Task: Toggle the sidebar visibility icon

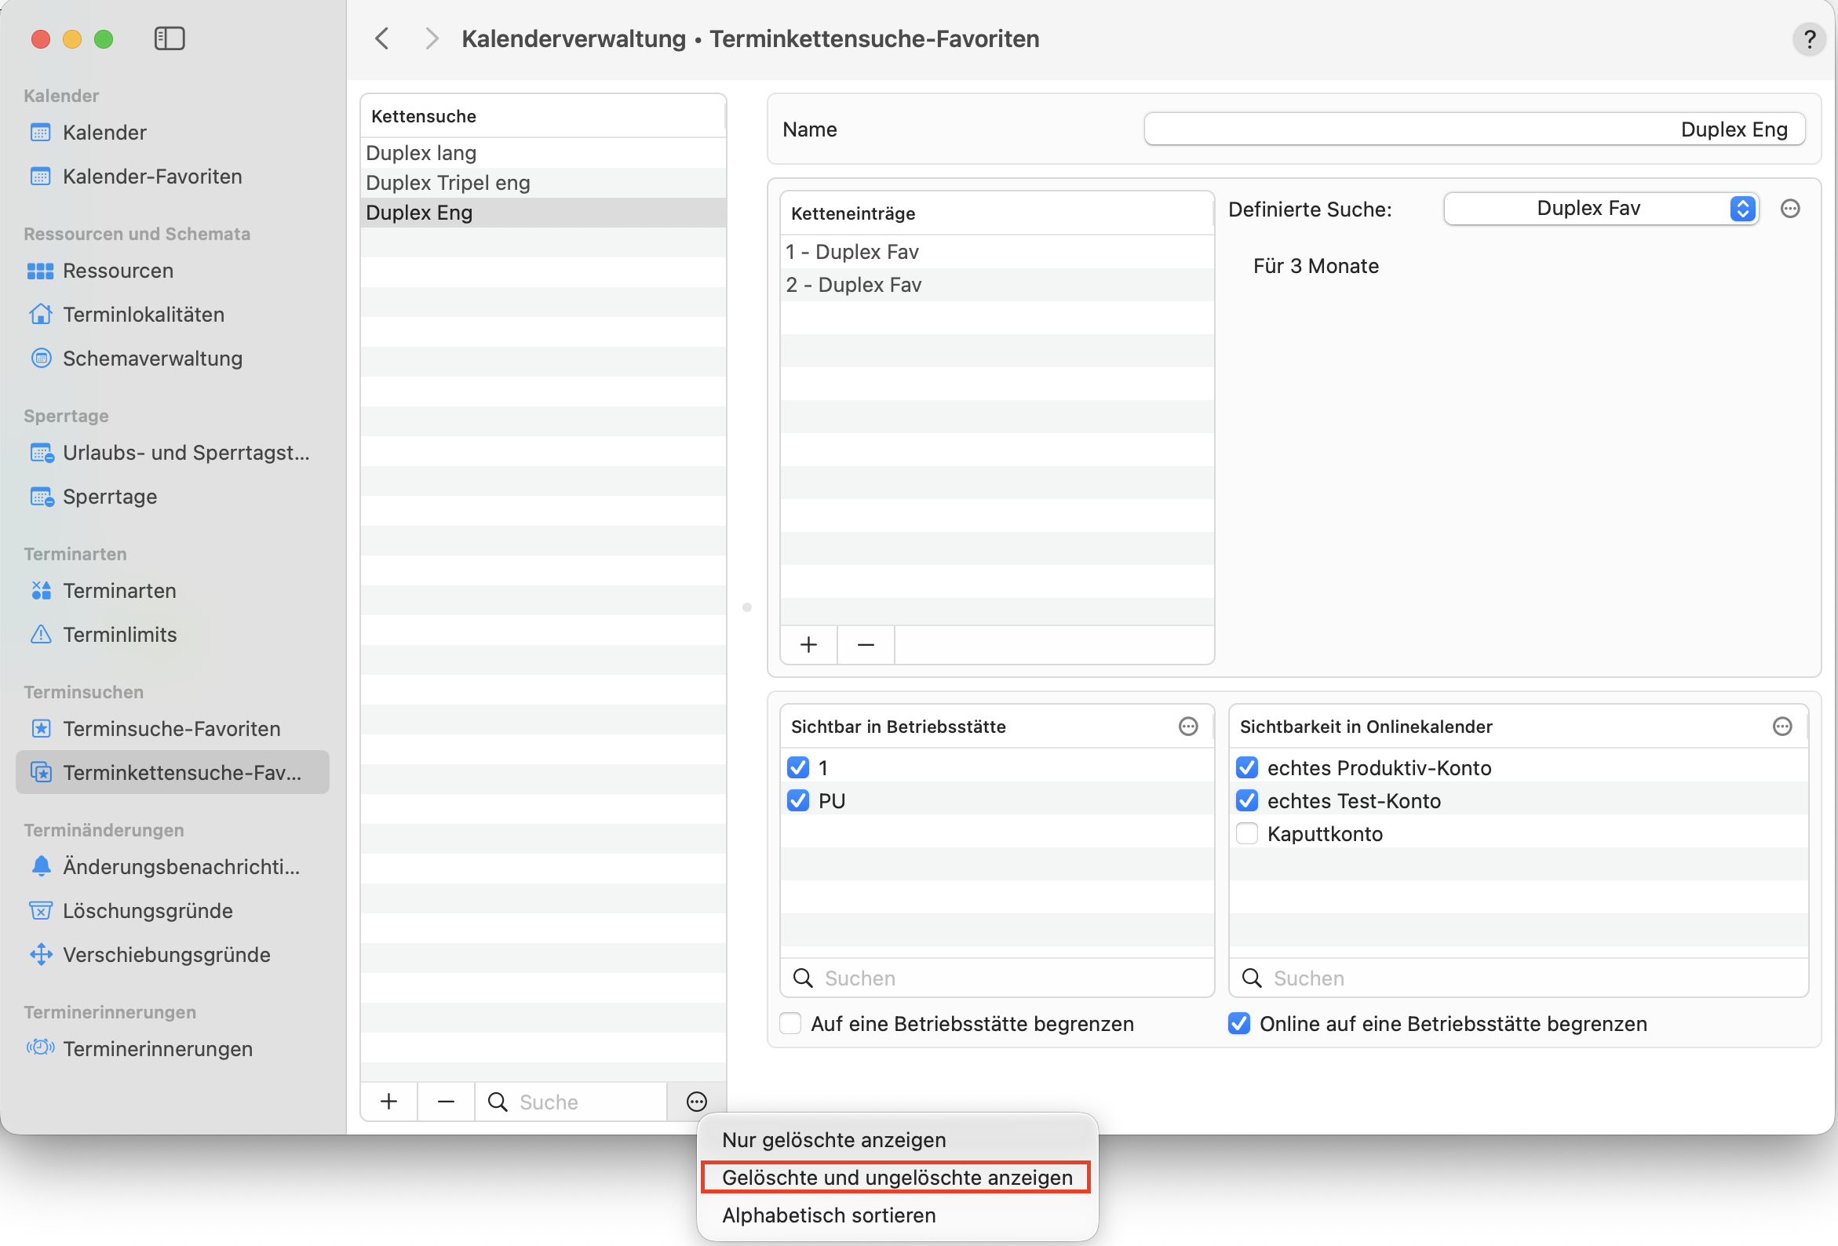Action: (x=170, y=38)
